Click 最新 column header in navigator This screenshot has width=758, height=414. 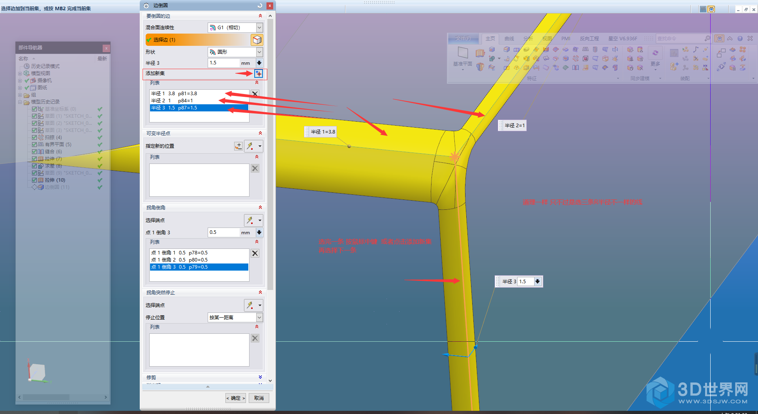(102, 58)
